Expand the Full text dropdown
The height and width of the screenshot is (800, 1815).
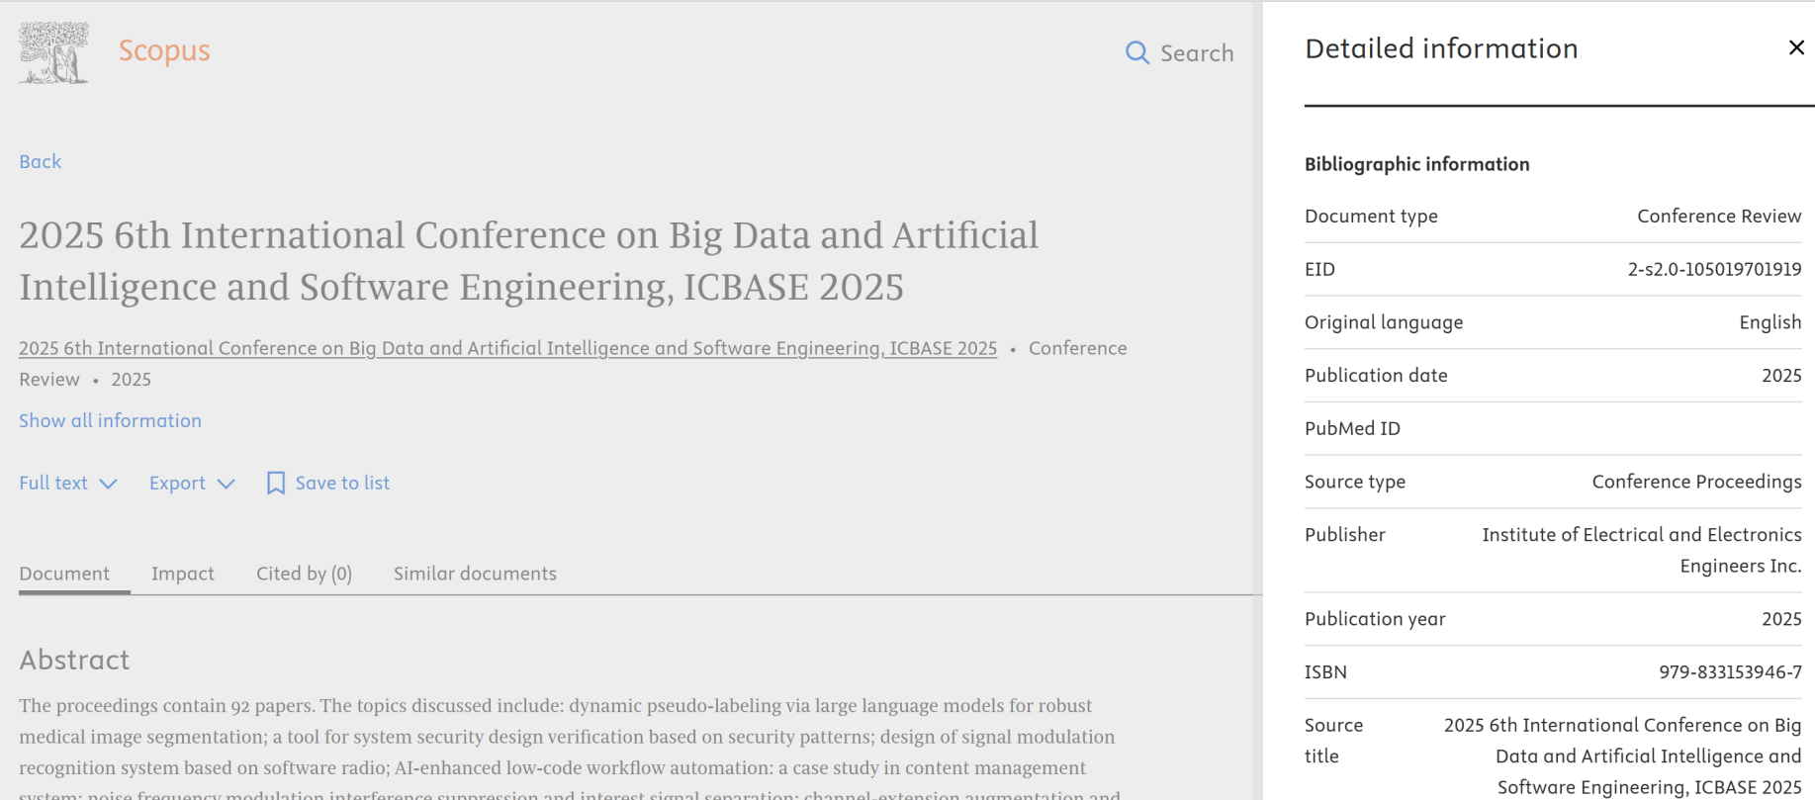tap(68, 483)
